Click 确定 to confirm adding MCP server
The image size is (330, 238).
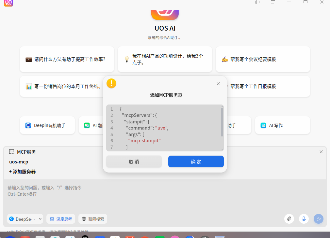click(x=196, y=162)
